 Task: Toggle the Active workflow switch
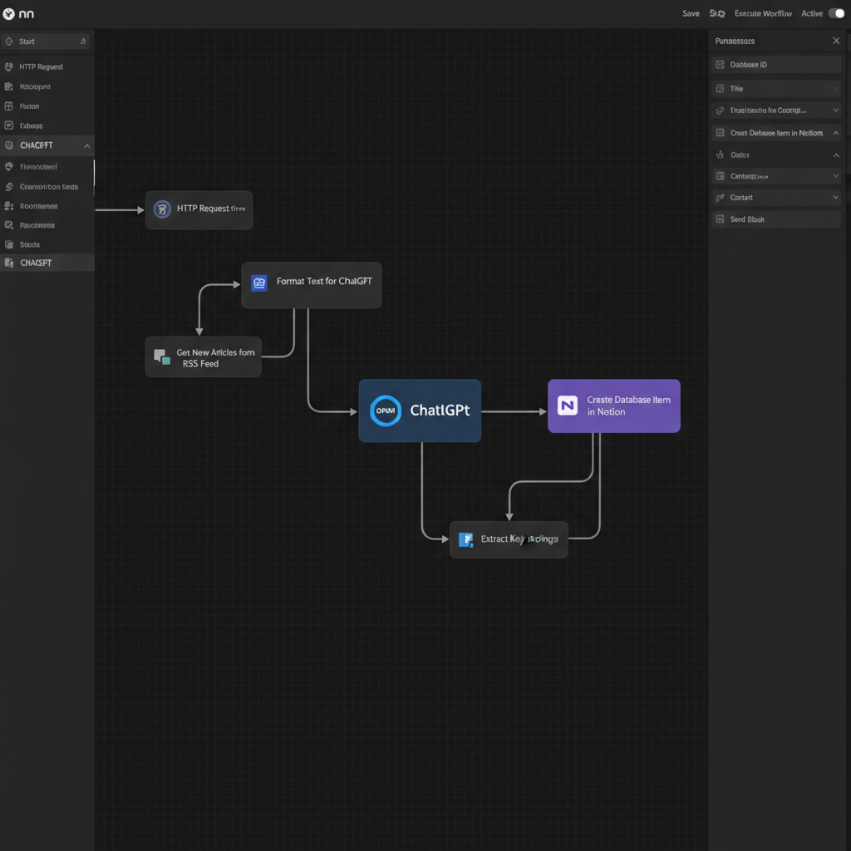[836, 13]
